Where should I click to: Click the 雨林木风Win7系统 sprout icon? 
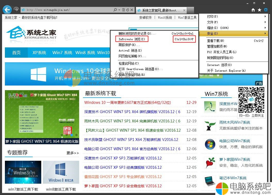[210, 125]
